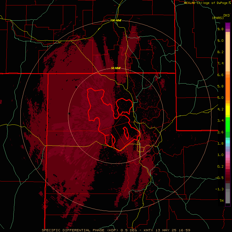232x232 pixels.
Task: Select the 6.6 legend value
Action: coord(220,75)
